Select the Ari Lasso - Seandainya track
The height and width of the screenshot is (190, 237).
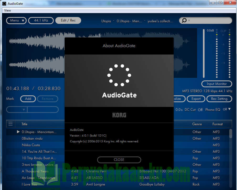tap(38, 178)
